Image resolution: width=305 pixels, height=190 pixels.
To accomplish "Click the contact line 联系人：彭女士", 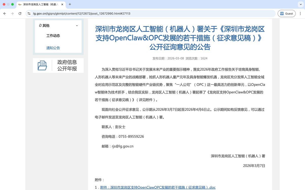I will 113,127.
